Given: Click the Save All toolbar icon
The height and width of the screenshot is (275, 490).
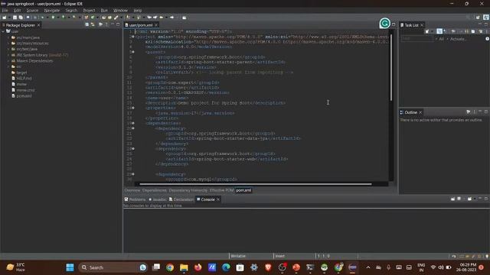Looking at the screenshot, I should pyautogui.click(x=21, y=18).
